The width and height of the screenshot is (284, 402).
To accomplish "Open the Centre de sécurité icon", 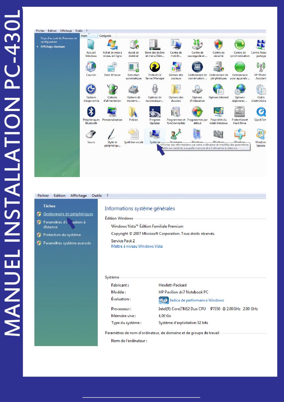I will pyautogui.click(x=219, y=45).
